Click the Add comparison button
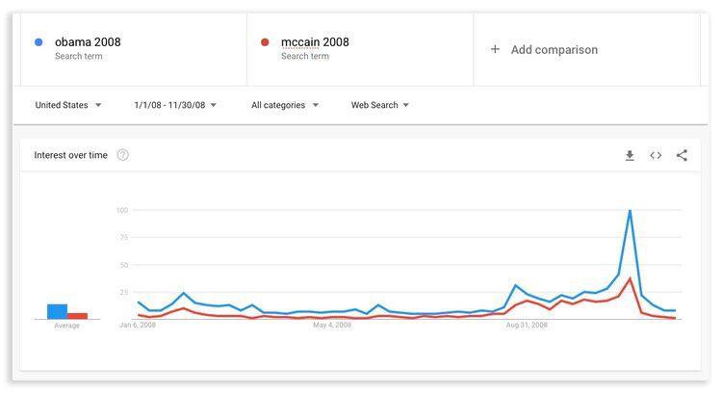This screenshot has height=394, width=722. click(x=544, y=49)
